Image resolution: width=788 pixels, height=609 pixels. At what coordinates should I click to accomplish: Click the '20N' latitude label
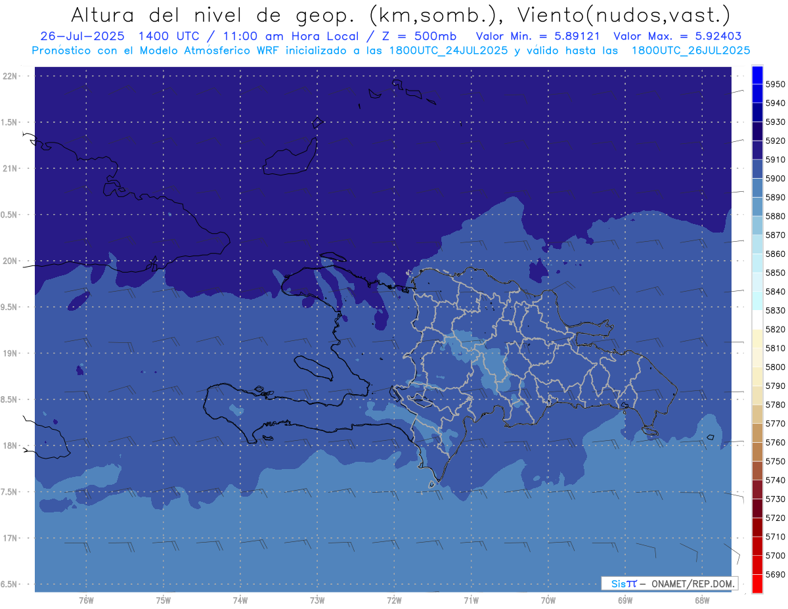[x=11, y=261]
